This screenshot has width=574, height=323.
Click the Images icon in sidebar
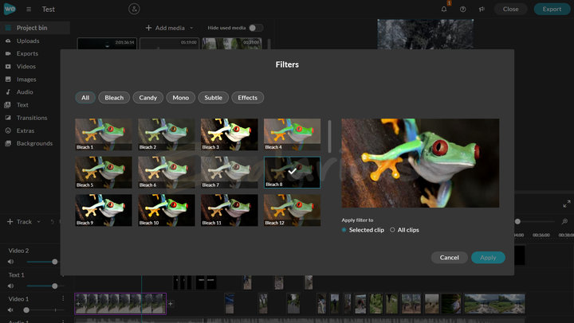[8, 80]
